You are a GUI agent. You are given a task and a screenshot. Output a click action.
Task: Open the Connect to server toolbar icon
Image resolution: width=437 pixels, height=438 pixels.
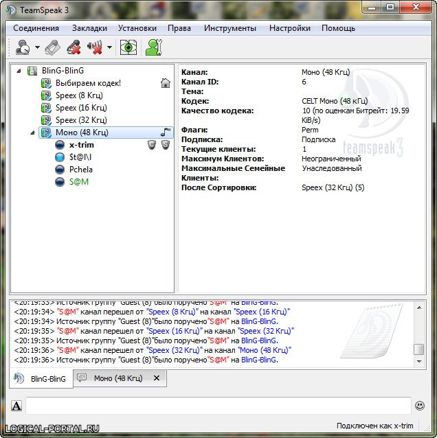point(23,47)
